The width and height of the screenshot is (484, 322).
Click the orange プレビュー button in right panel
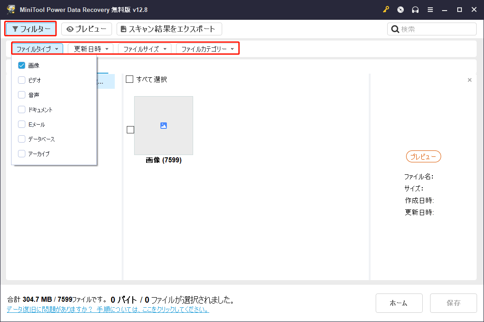[423, 156]
